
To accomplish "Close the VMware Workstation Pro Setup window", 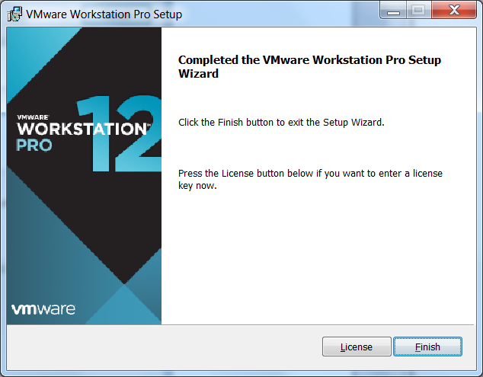I will coord(454,11).
